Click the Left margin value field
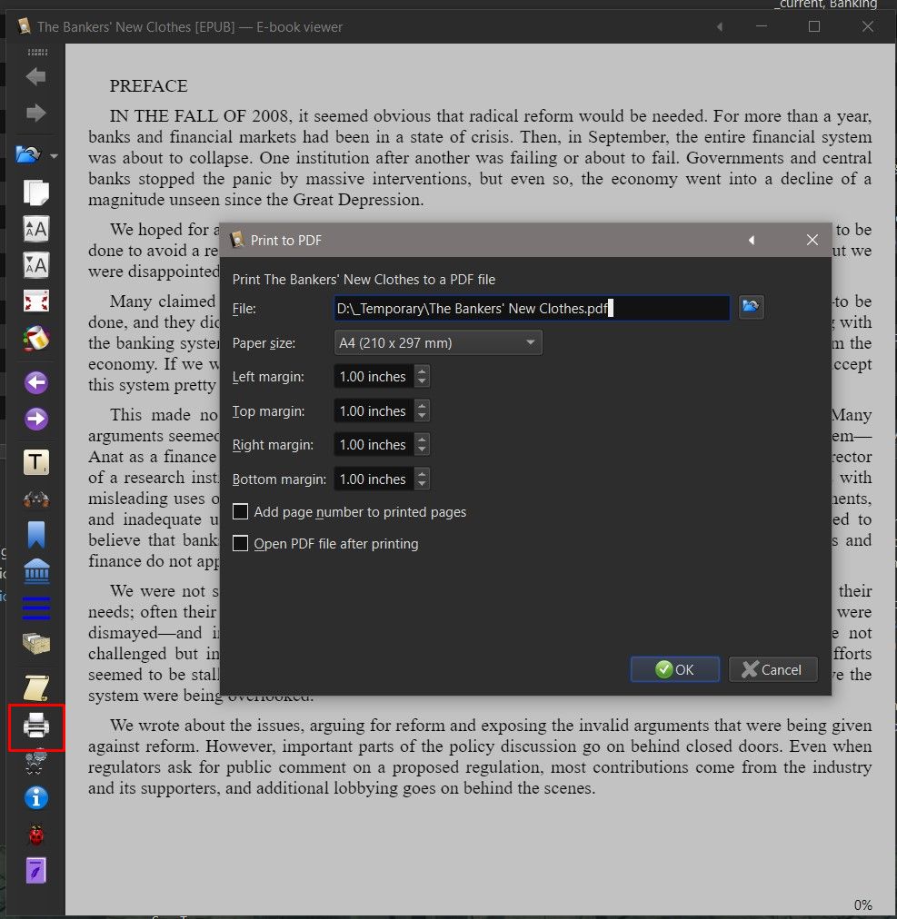 (x=374, y=376)
